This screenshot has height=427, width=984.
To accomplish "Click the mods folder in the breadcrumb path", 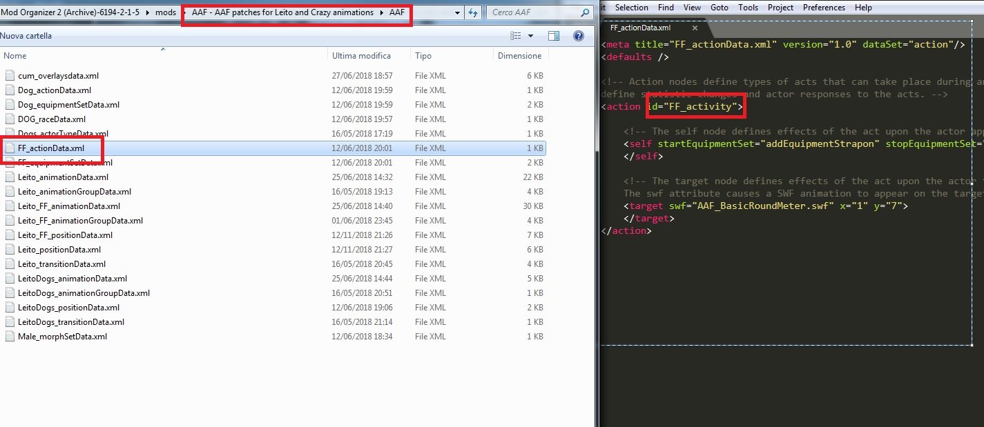I will 165,12.
